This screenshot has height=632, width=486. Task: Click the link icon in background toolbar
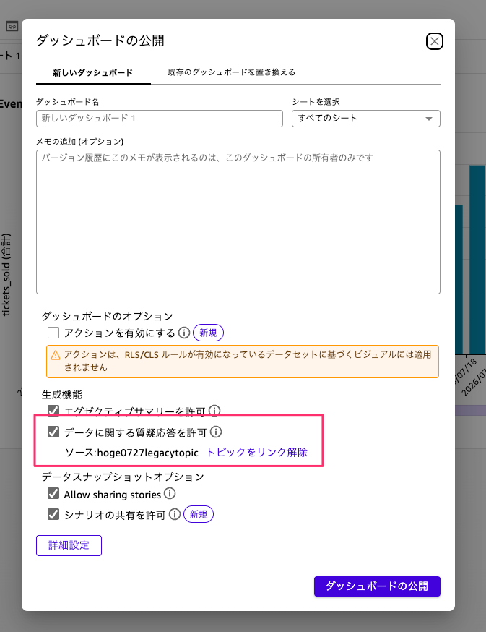click(12, 27)
